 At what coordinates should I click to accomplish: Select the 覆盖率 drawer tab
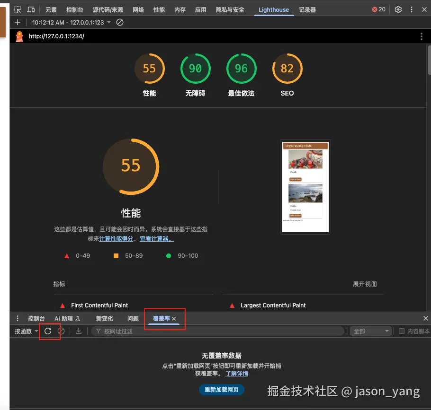(162, 319)
